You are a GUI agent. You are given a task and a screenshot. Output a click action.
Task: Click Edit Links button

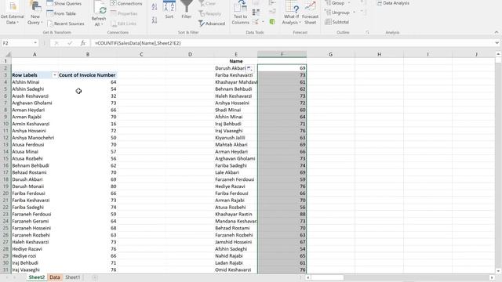tap(124, 23)
